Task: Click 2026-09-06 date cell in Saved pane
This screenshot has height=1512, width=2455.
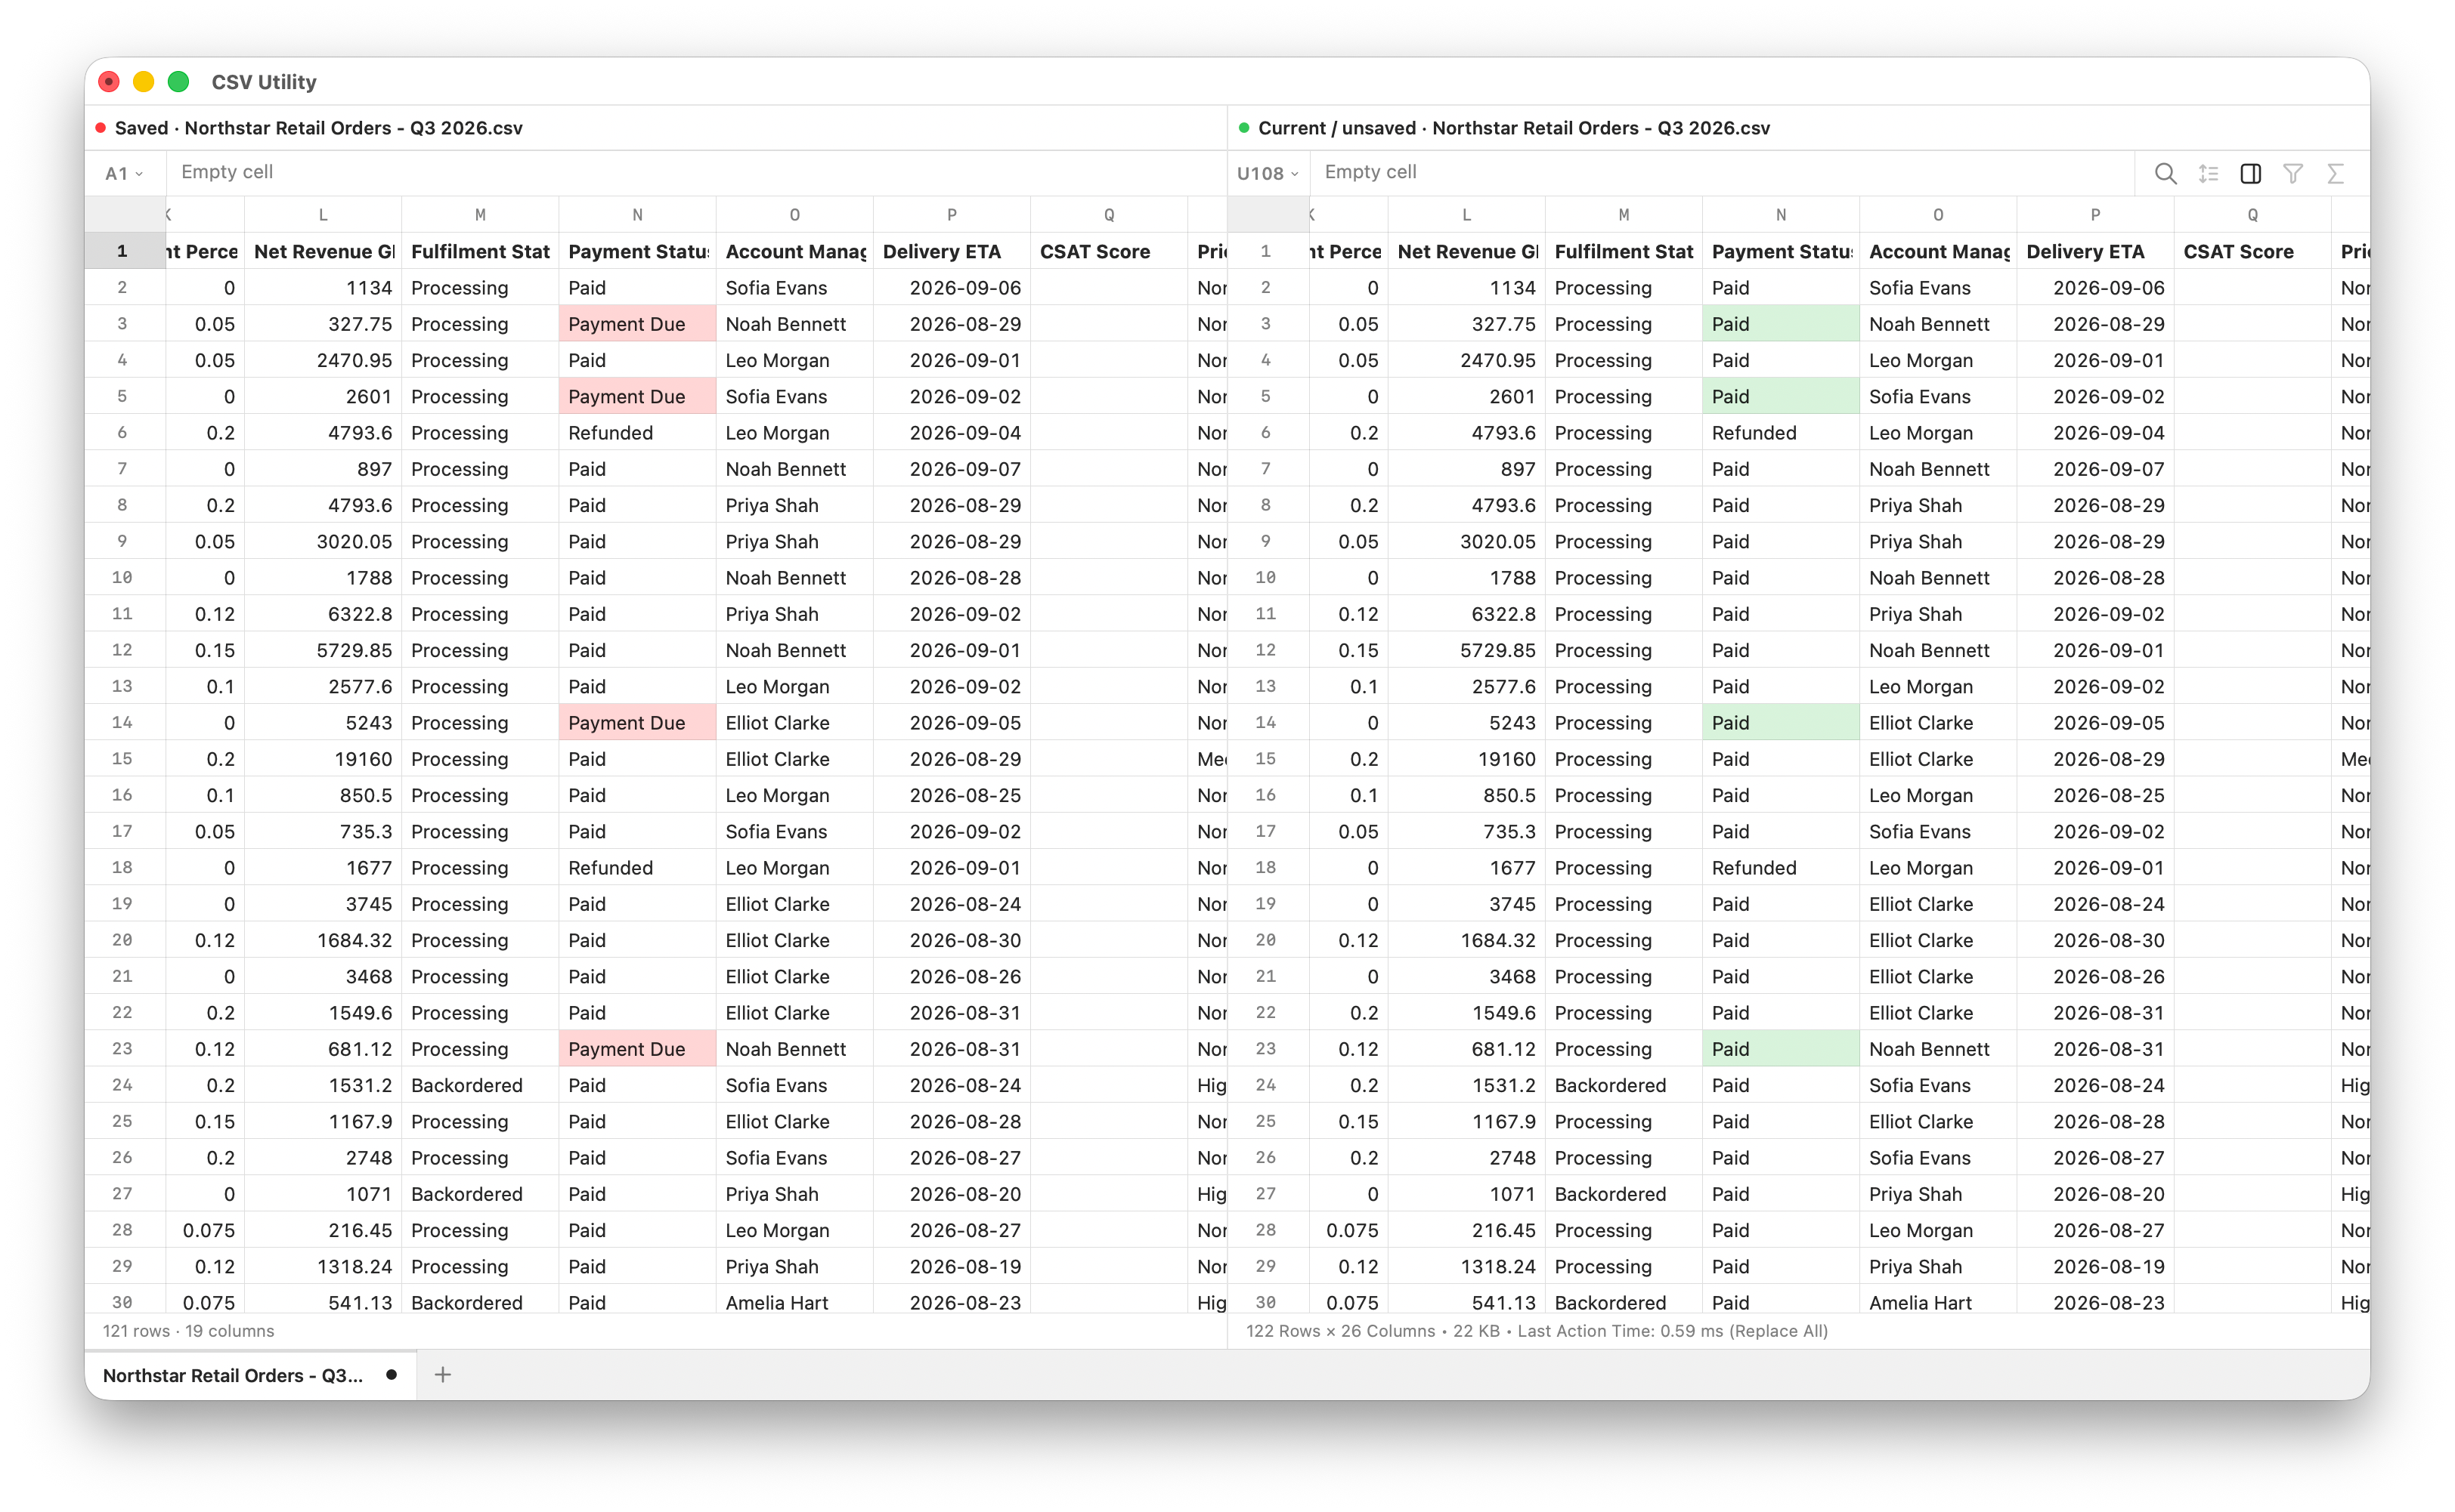Action: (952, 288)
